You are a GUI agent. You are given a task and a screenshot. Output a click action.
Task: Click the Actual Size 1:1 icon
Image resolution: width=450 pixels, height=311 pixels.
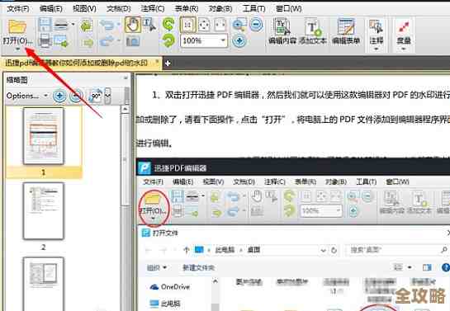click(x=187, y=25)
